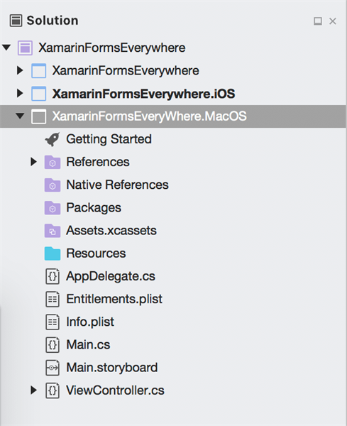Viewport: 347px width, 426px height.
Task: Click the pad autohide/dock square icon
Action: tap(318, 21)
